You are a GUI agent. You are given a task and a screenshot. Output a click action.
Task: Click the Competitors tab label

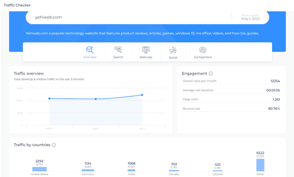203,57
